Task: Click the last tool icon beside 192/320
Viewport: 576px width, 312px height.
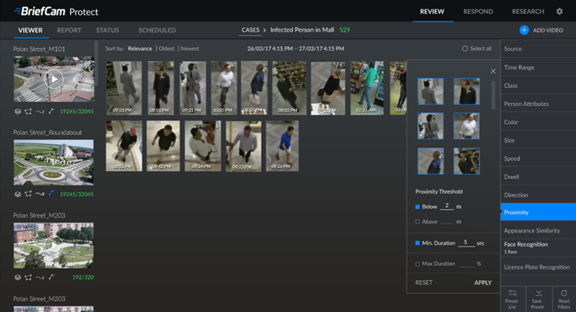Action: point(52,277)
